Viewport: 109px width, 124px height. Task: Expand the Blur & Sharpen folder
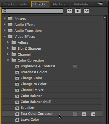(x=8, y=48)
